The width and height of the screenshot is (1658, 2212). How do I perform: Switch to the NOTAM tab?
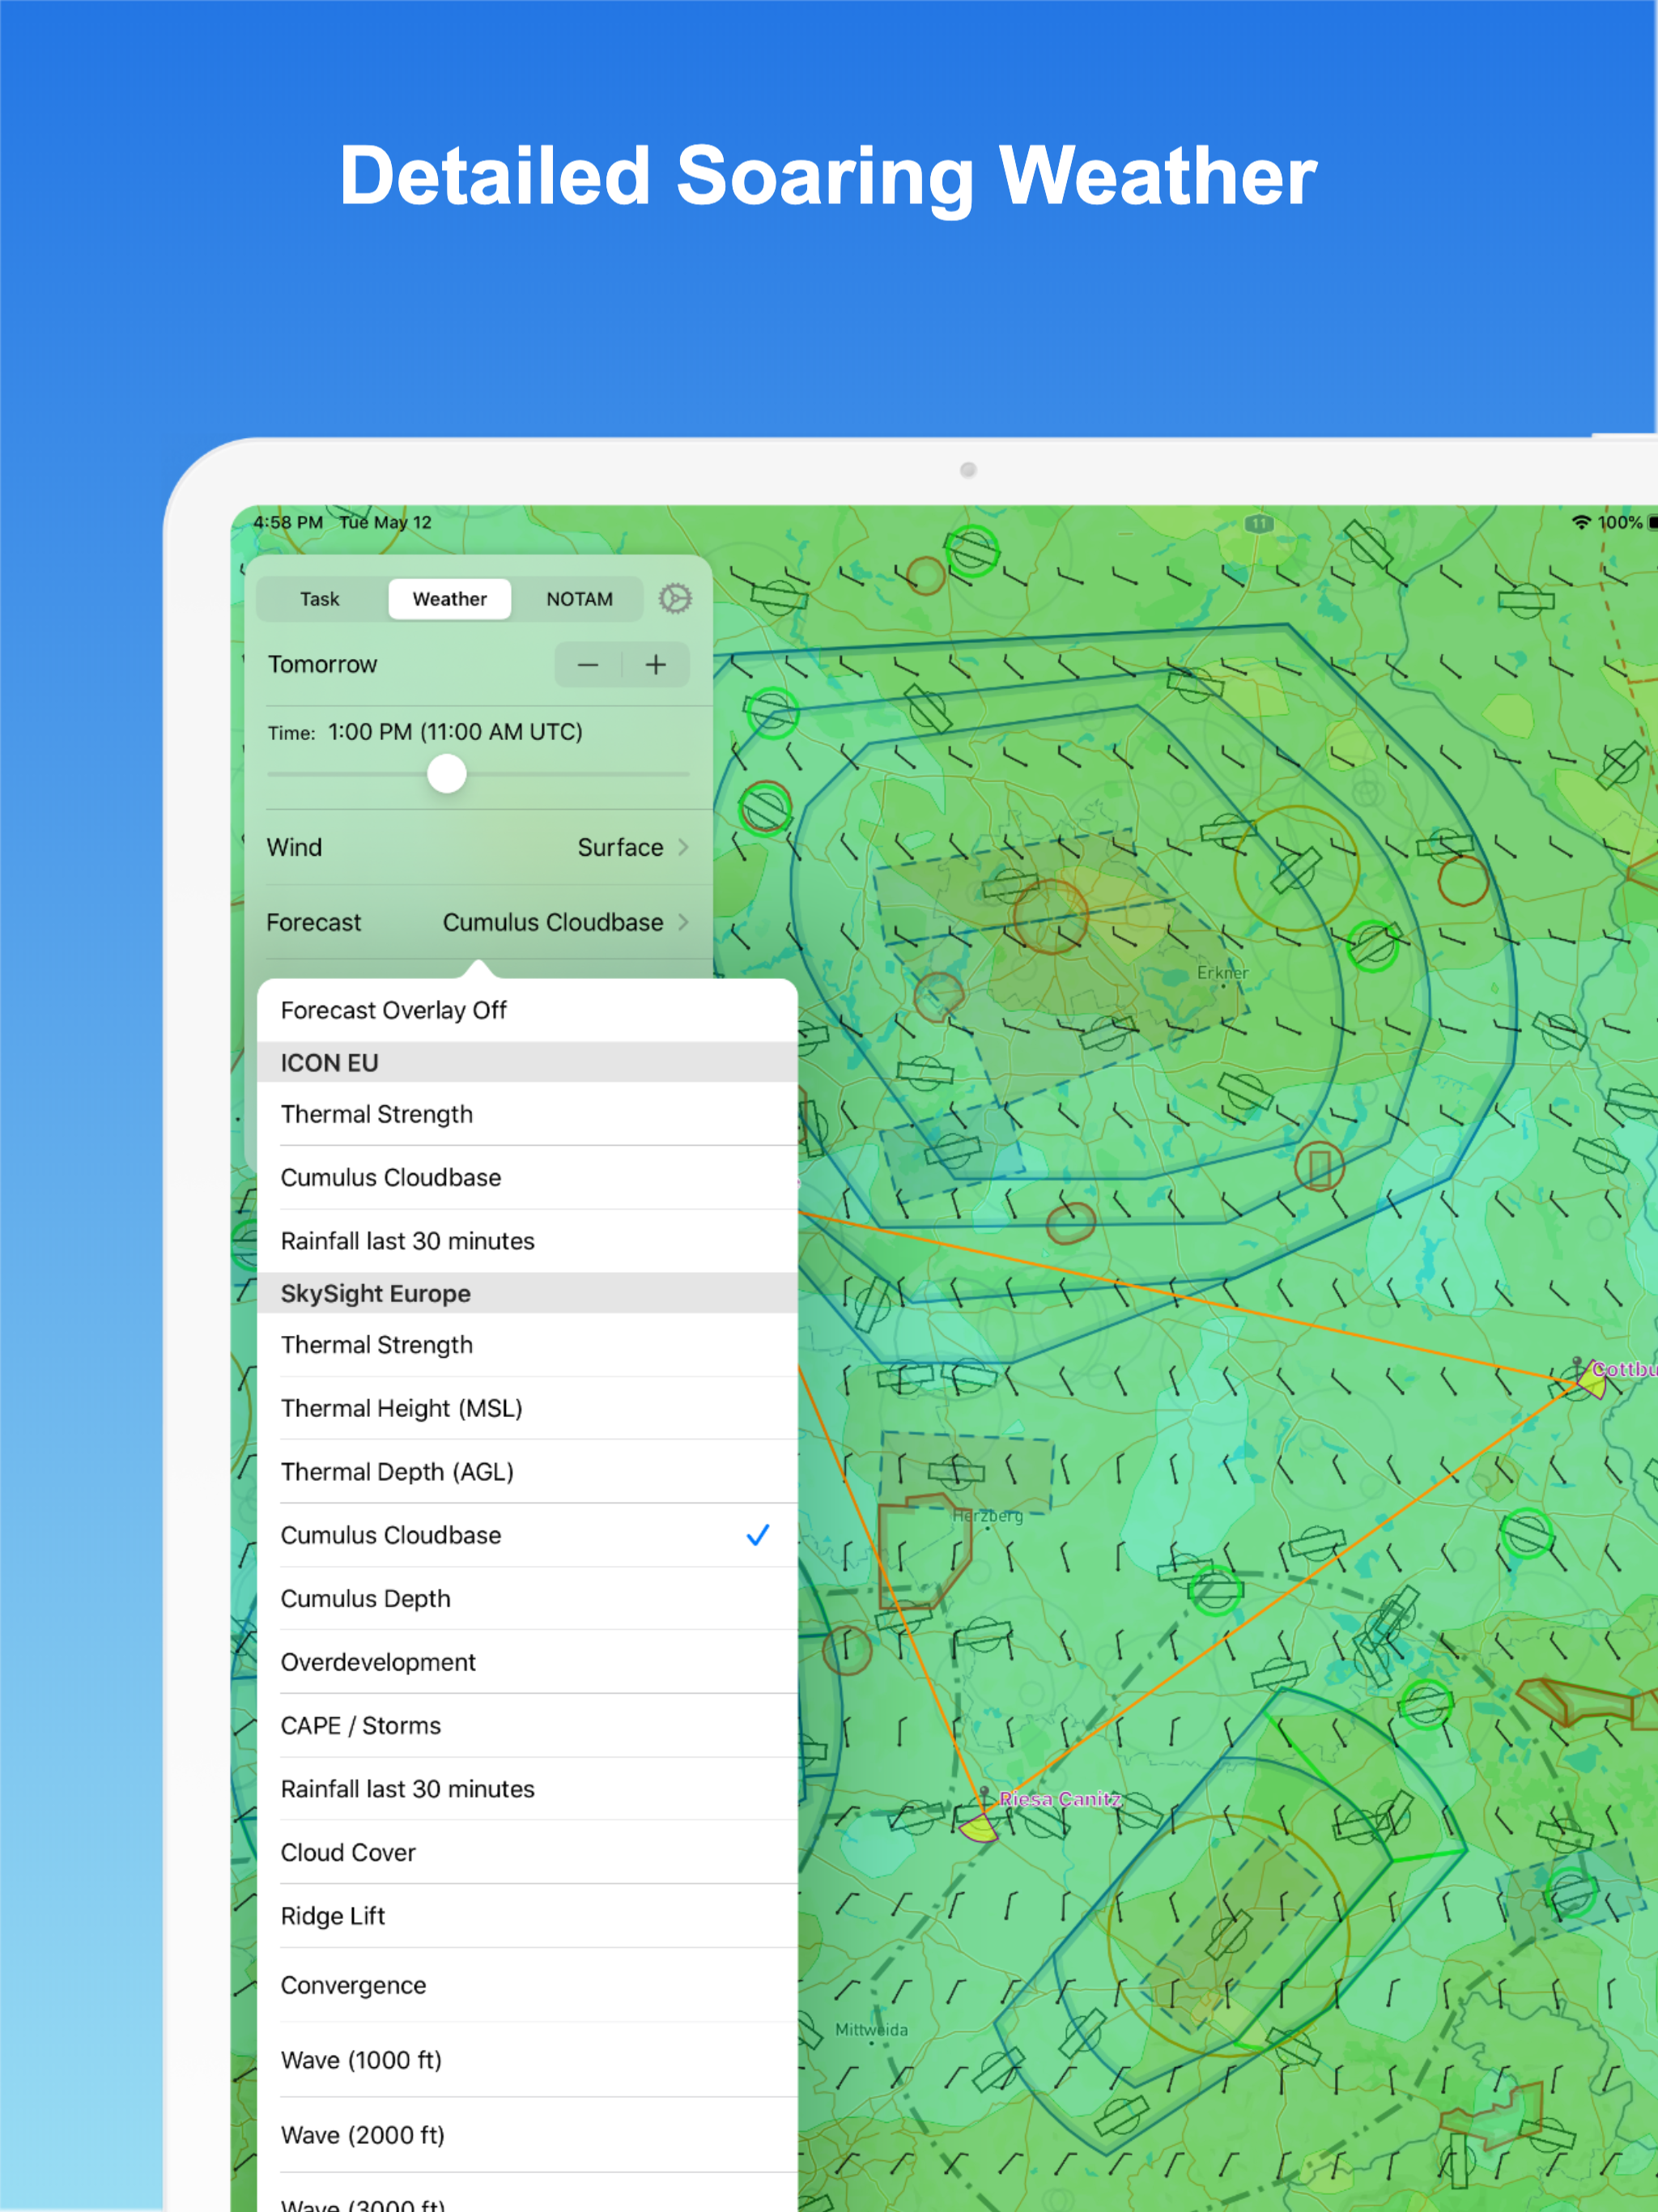tap(579, 599)
